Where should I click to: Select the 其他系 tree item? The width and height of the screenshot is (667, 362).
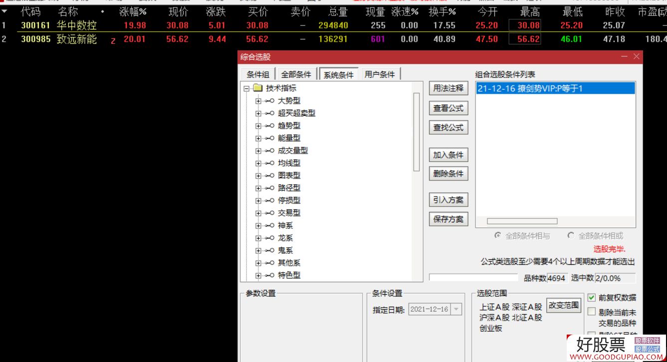pos(289,263)
